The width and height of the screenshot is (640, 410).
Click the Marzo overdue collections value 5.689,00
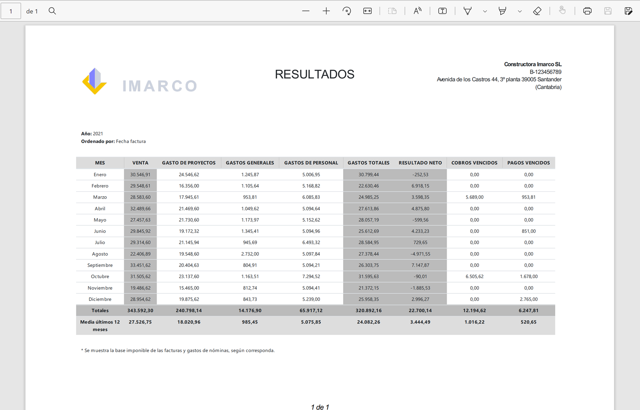(x=474, y=197)
